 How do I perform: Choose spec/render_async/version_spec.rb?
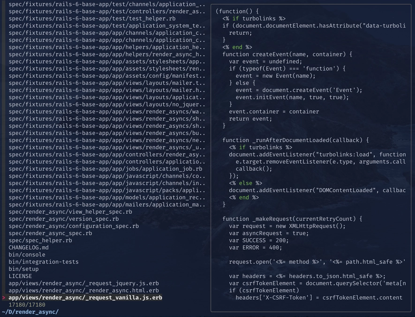click(x=63, y=219)
